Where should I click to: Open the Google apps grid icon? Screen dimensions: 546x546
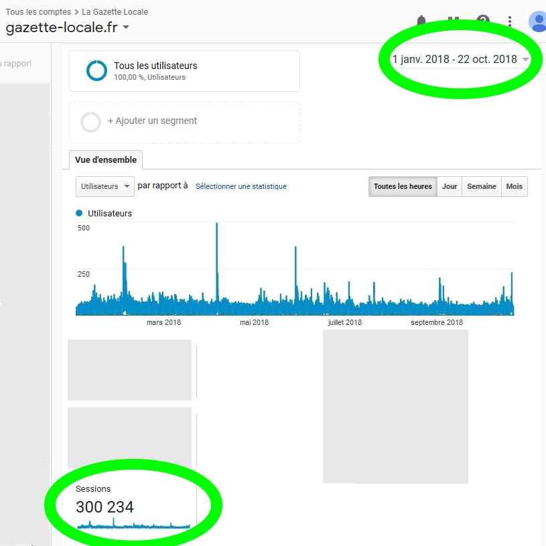tap(454, 20)
